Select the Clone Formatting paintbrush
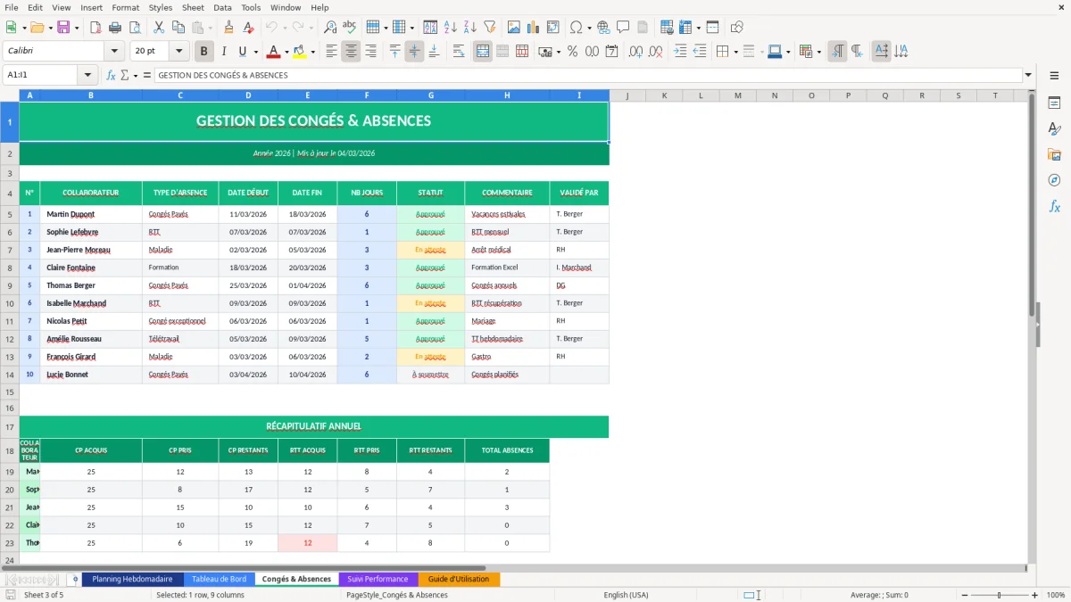Image resolution: width=1071 pixels, height=602 pixels. coord(228,28)
